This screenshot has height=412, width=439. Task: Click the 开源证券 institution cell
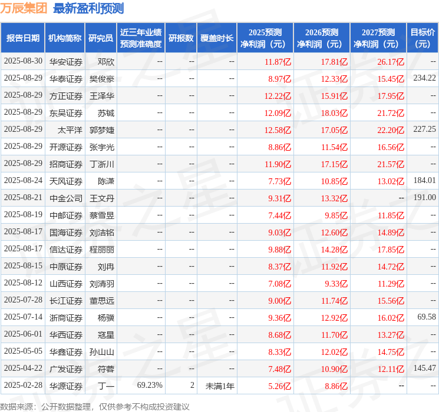coord(66,147)
